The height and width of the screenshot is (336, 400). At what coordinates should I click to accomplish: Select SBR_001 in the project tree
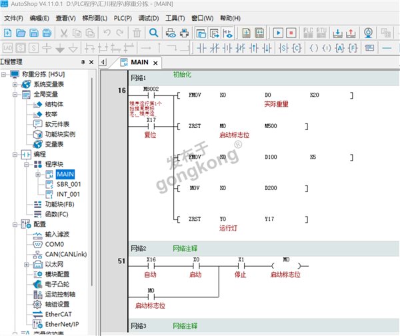point(69,184)
